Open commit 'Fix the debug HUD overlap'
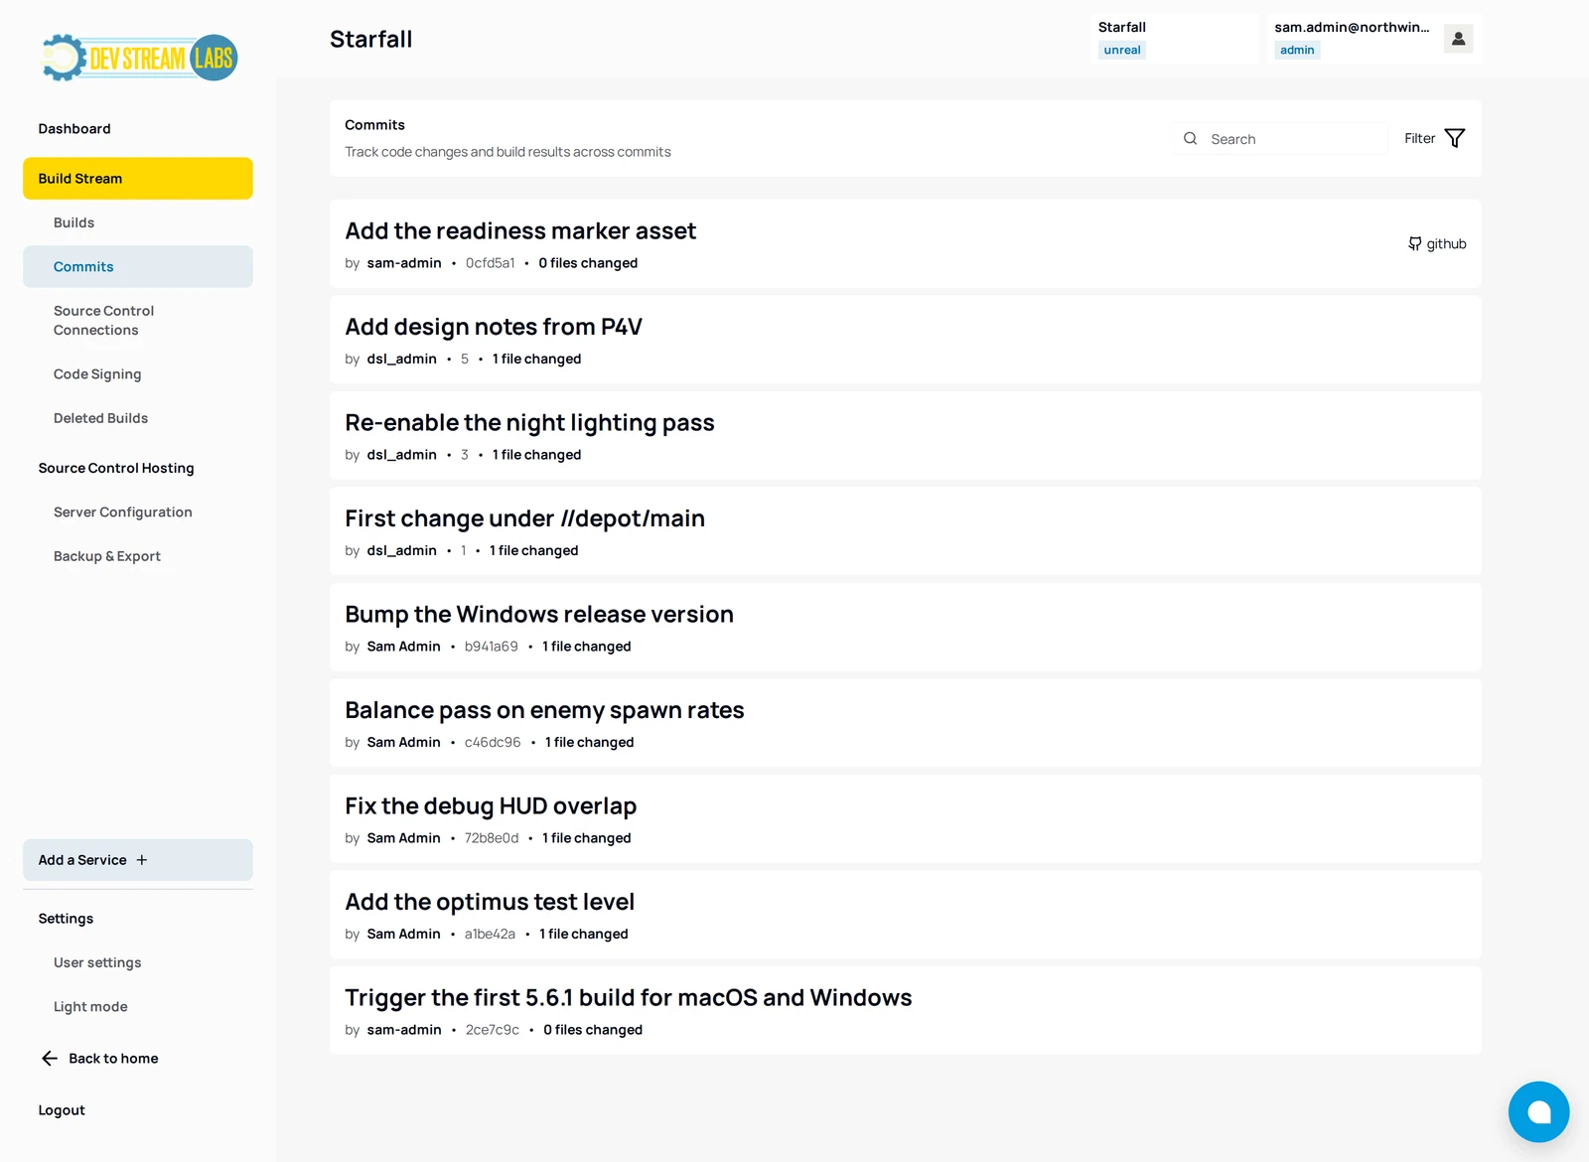This screenshot has height=1162, width=1589. coord(906,819)
